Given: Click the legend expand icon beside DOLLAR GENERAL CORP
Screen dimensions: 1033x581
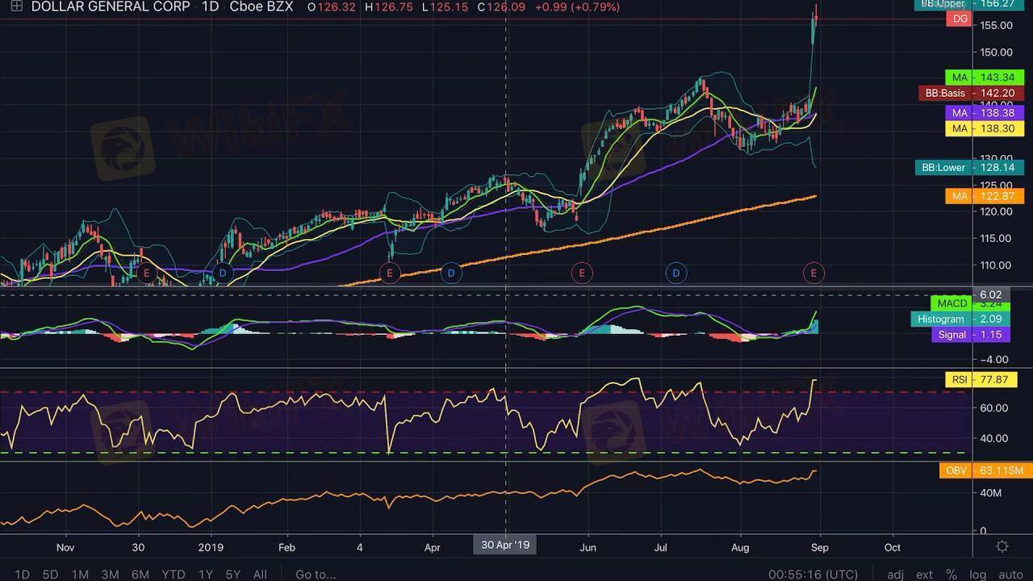Looking at the screenshot, I should coord(15,6).
